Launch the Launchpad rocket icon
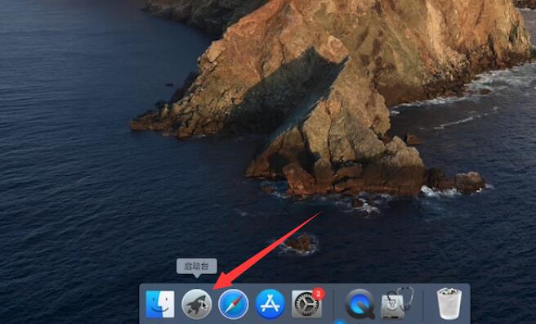Viewport: 536px width, 324px height. (197, 304)
